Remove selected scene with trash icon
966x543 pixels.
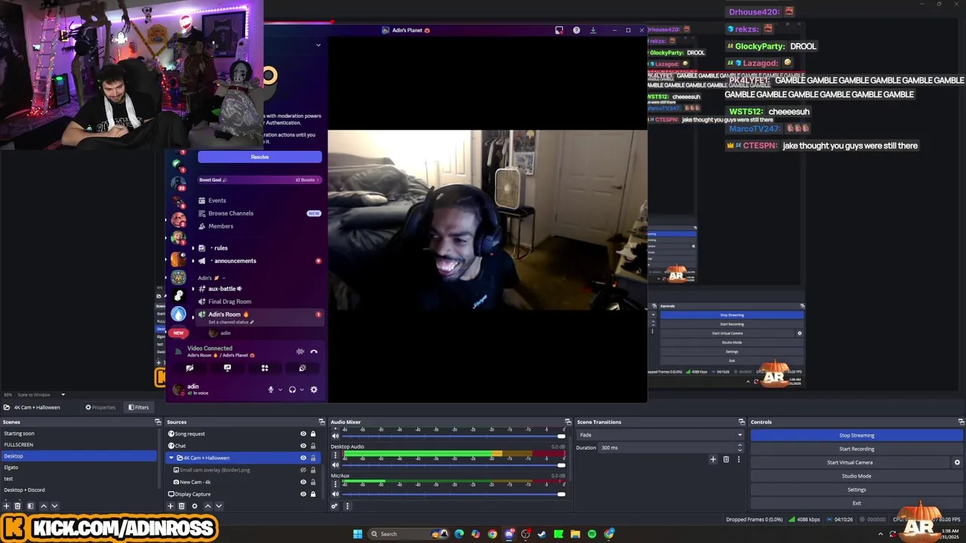(17, 506)
